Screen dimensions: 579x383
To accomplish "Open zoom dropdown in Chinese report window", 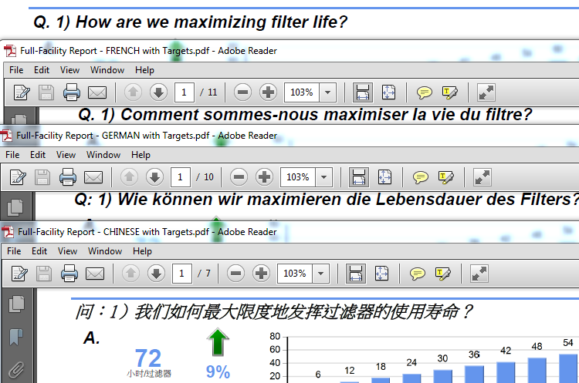I will coord(320,273).
